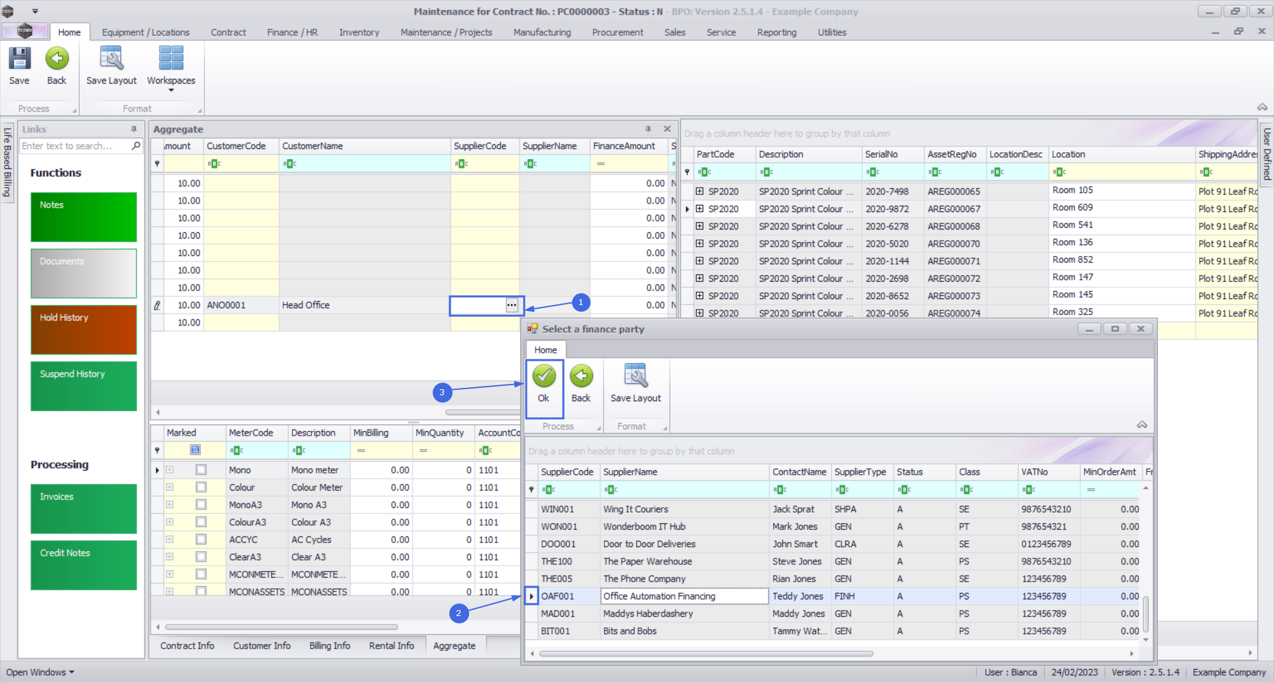The height and width of the screenshot is (683, 1274).
Task: Collapse the finance party dialog ribbon
Action: 1142,425
